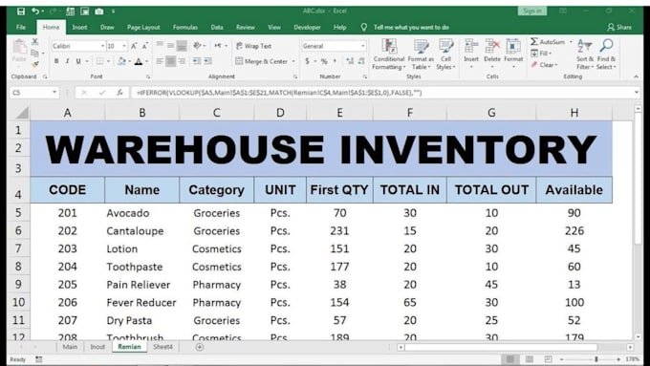
Task: Click the Paste icon
Action: click(x=19, y=47)
